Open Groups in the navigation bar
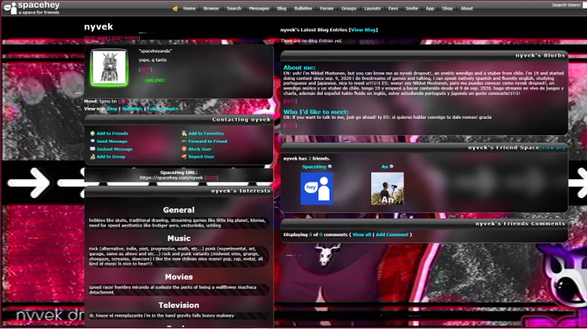The image size is (587, 329). pyautogui.click(x=349, y=9)
